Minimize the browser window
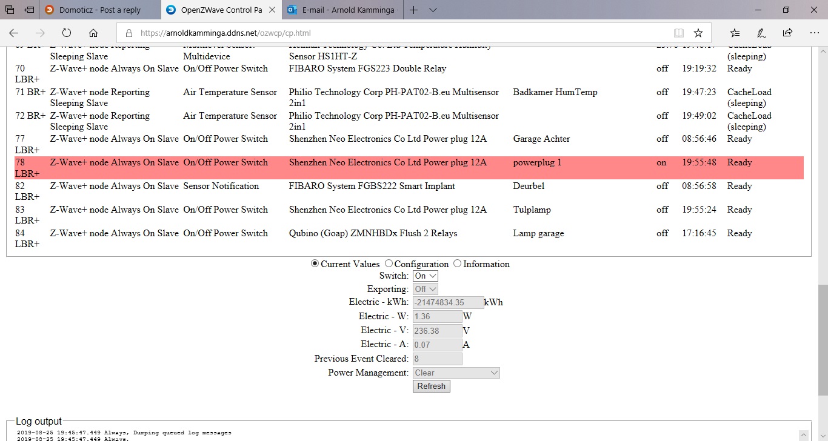Screen dimensions: 828x441 click(758, 10)
